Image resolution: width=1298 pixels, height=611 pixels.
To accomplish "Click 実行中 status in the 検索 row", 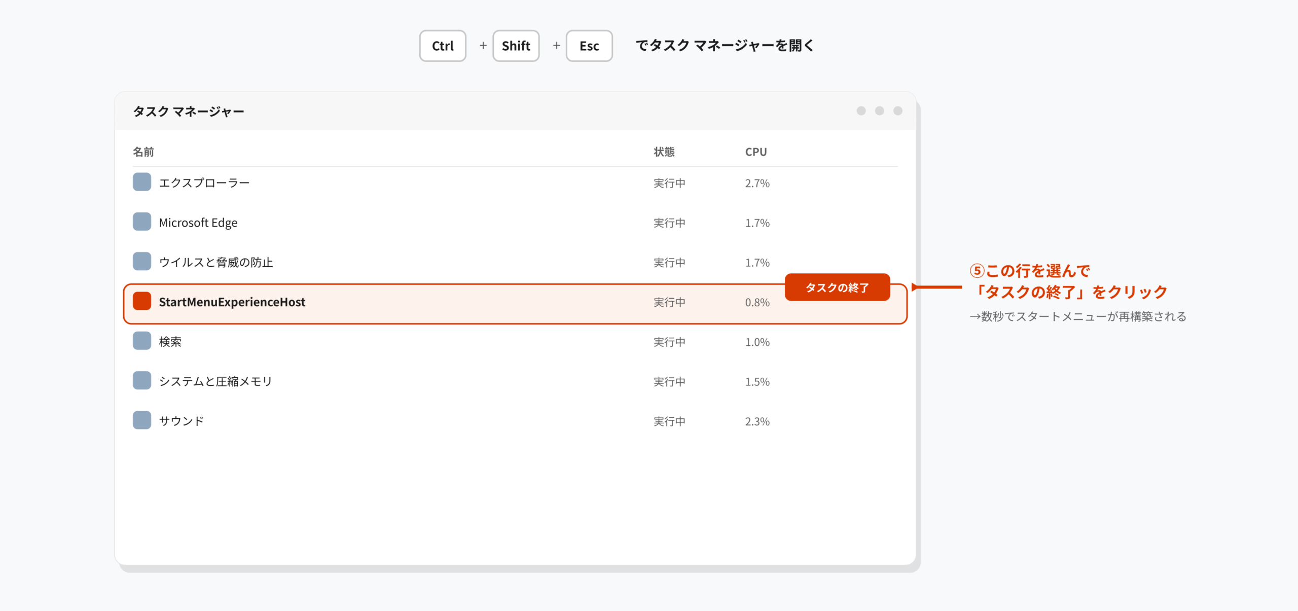I will pyautogui.click(x=669, y=342).
